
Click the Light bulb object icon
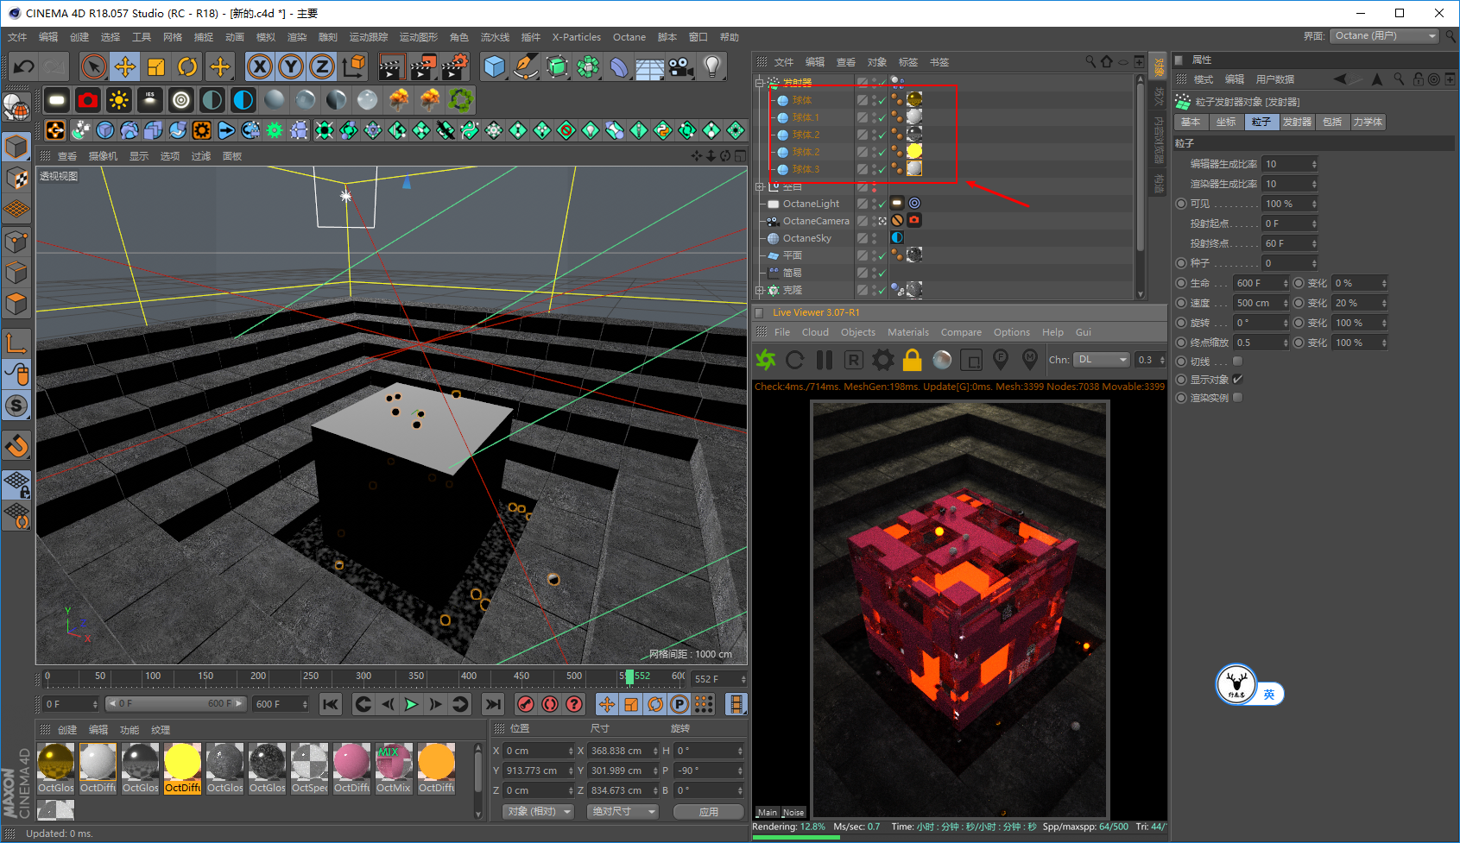(712, 66)
